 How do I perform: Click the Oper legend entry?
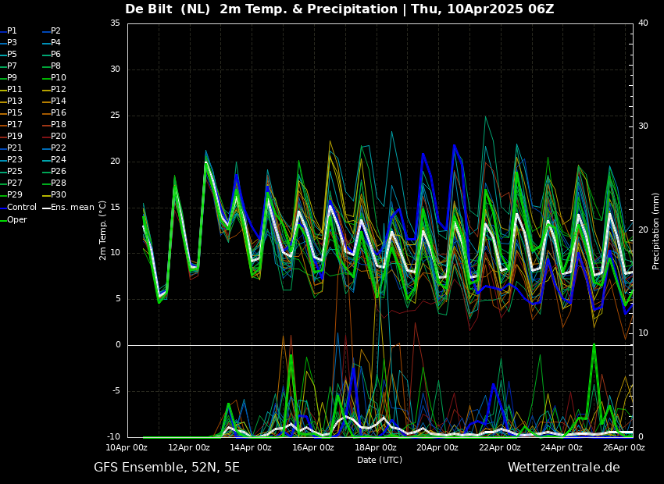13,219
